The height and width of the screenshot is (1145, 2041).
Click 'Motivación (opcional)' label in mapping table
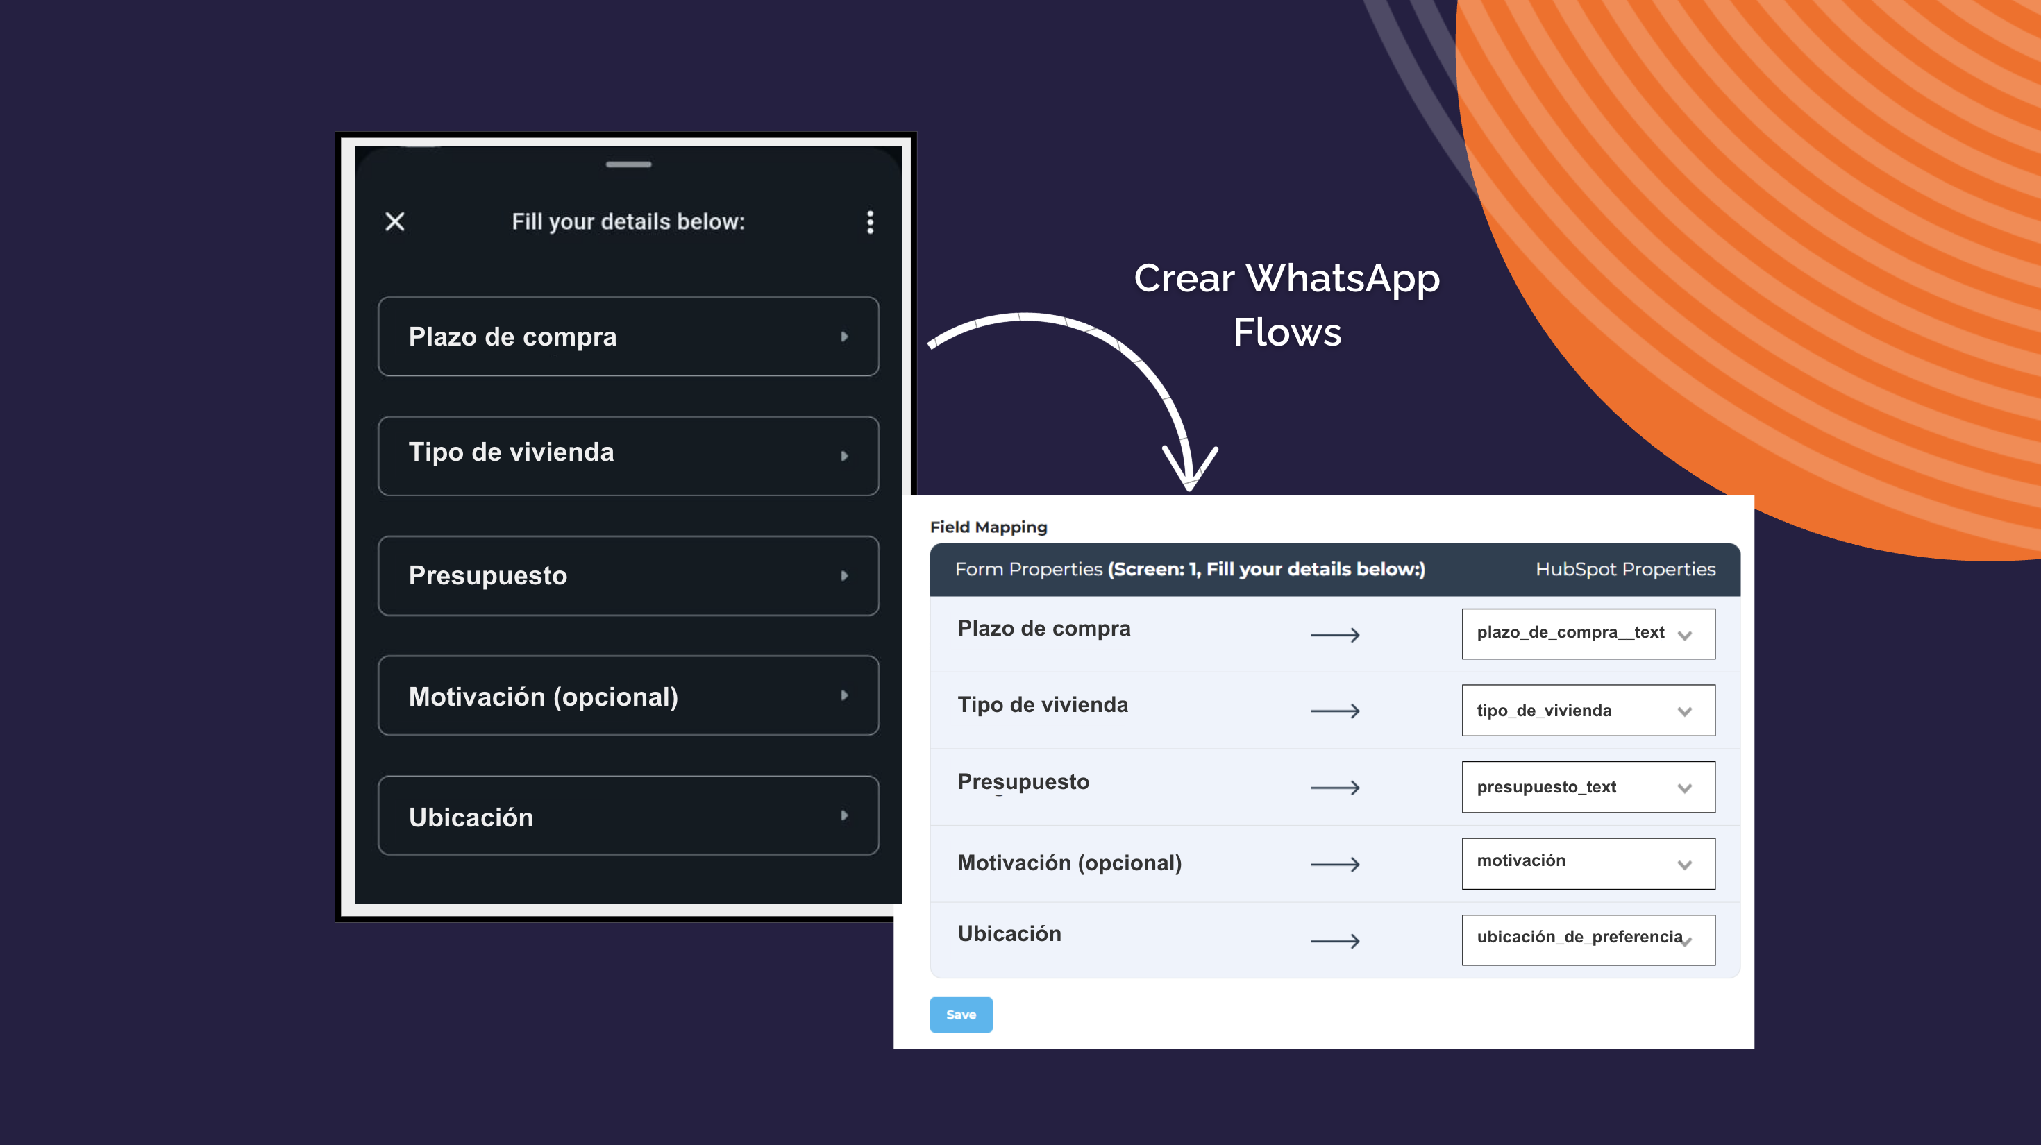pos(1070,863)
